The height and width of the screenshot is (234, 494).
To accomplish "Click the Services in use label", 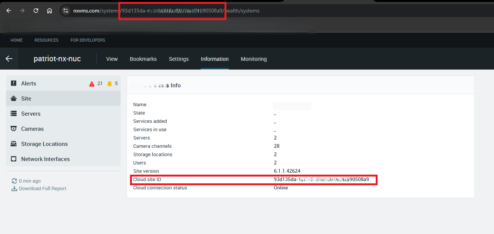I will click(150, 130).
